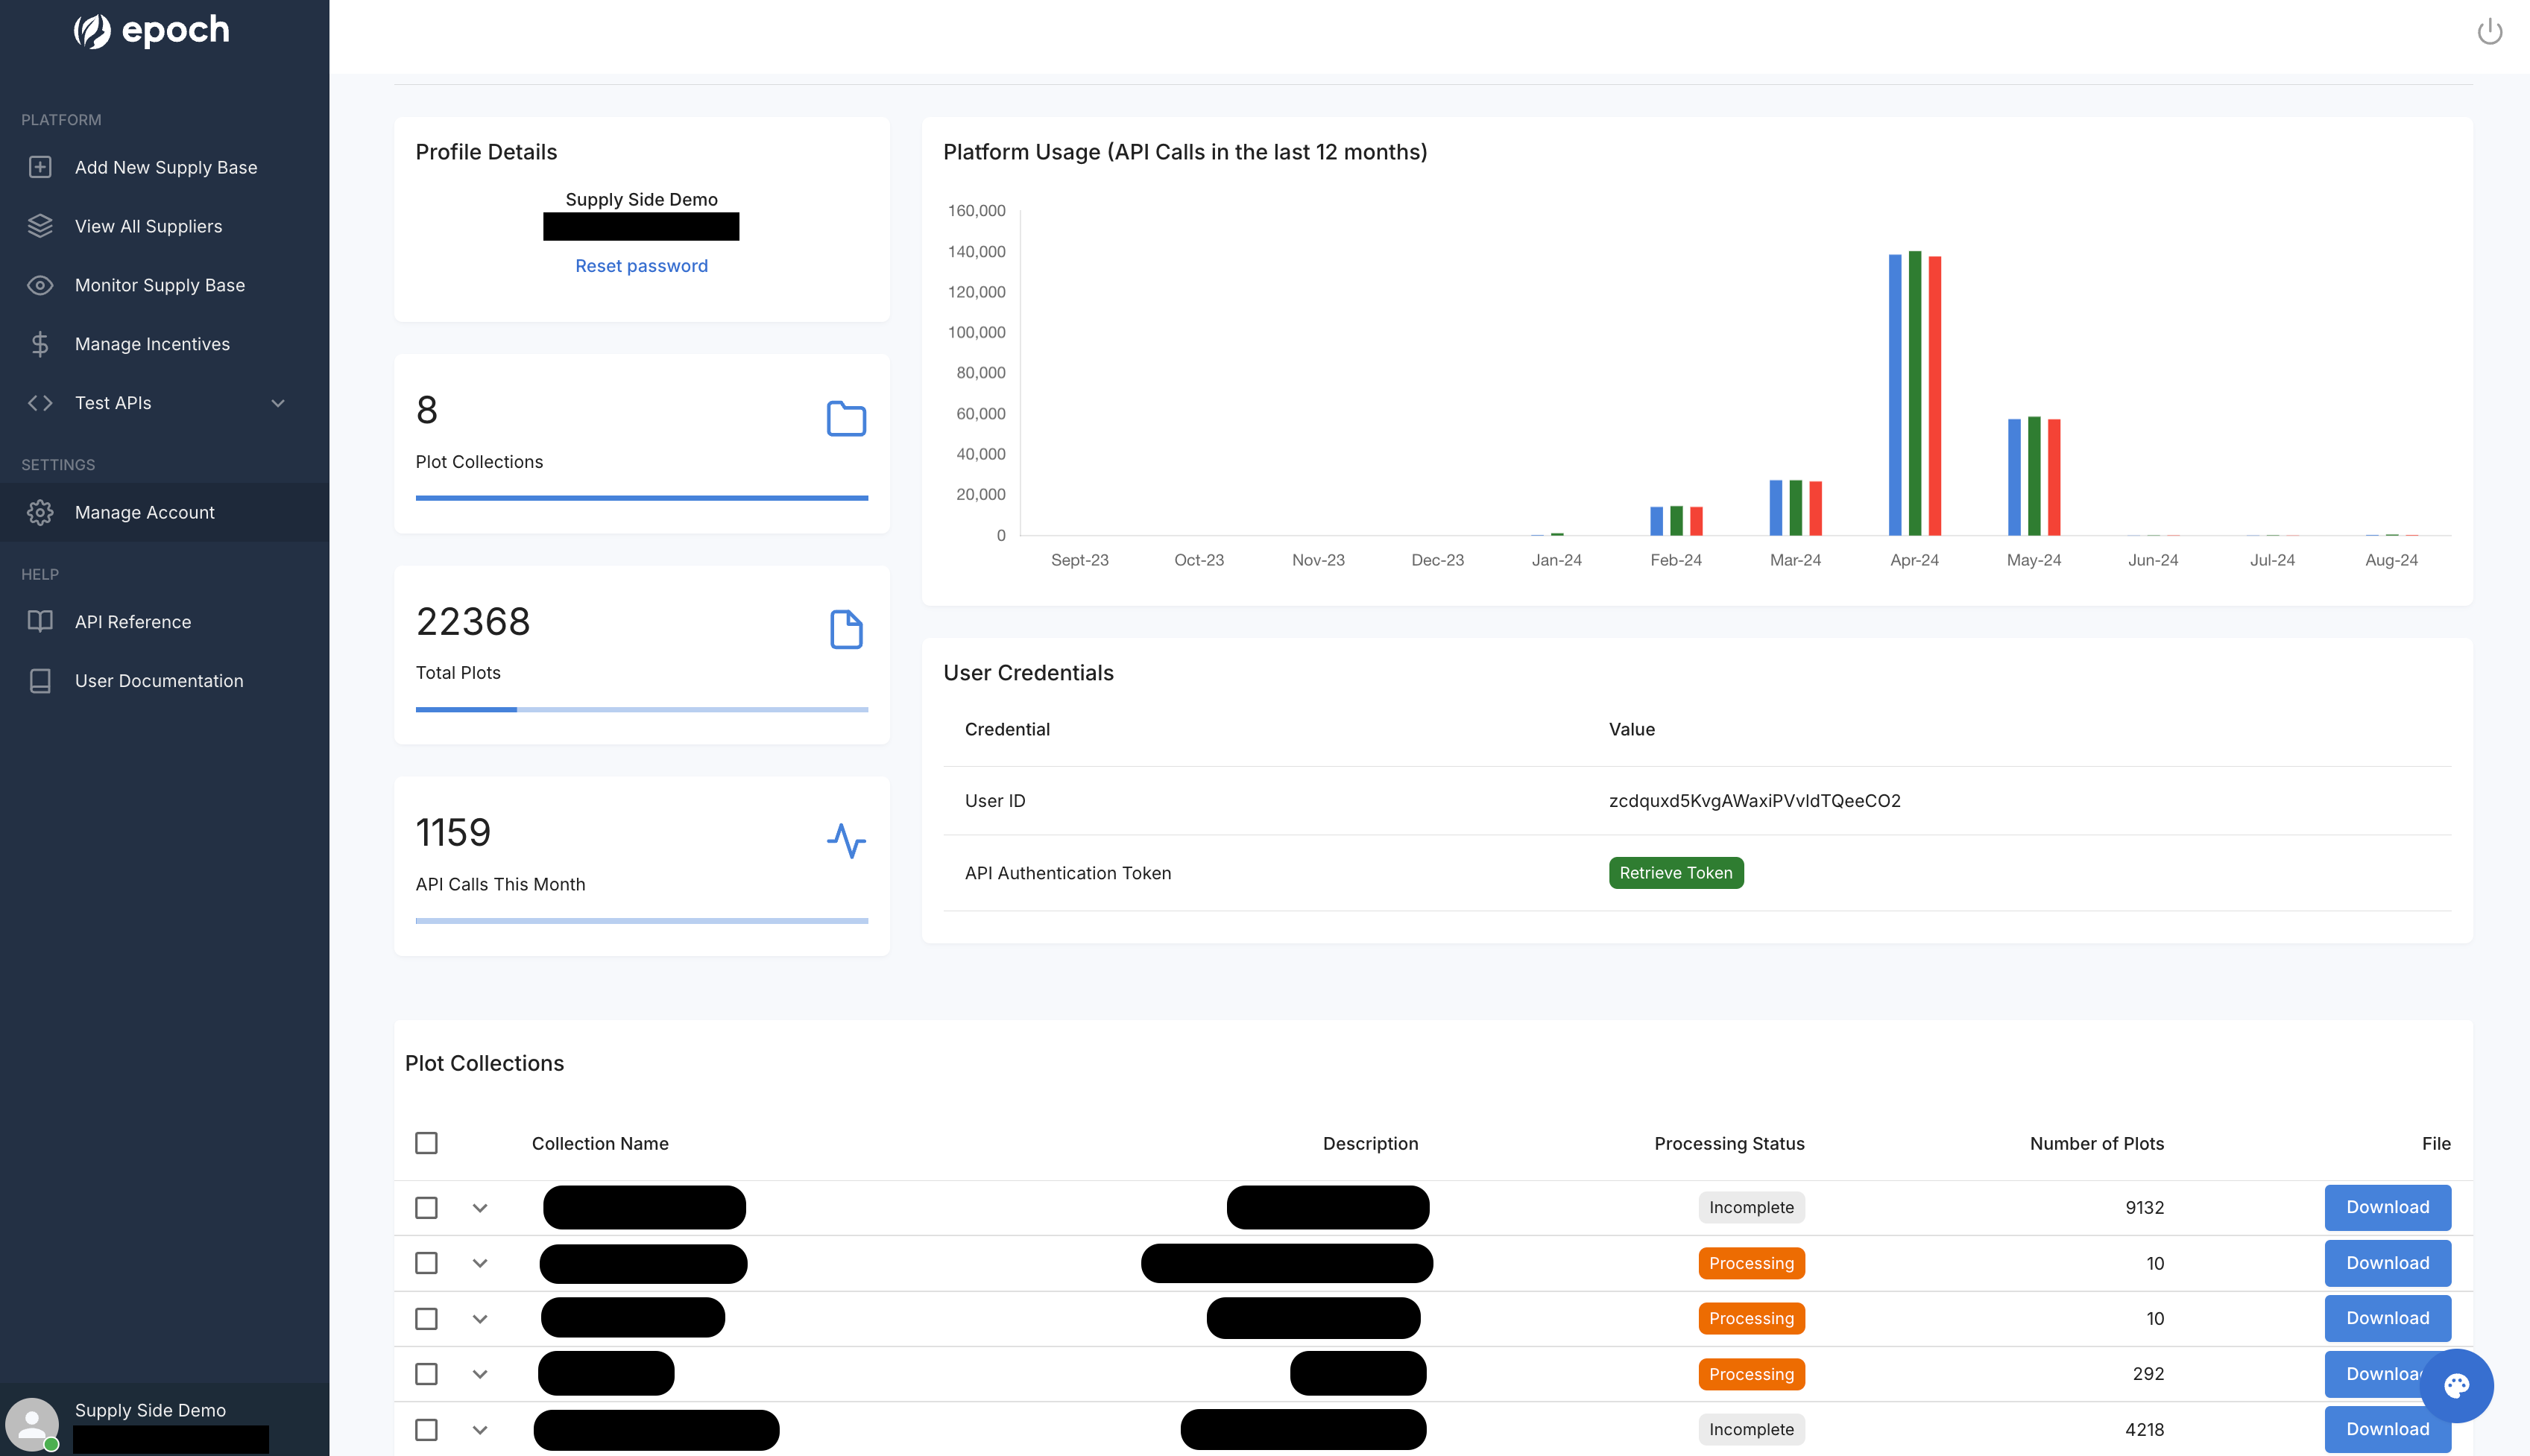Expand the Test APIs submenu

278,403
